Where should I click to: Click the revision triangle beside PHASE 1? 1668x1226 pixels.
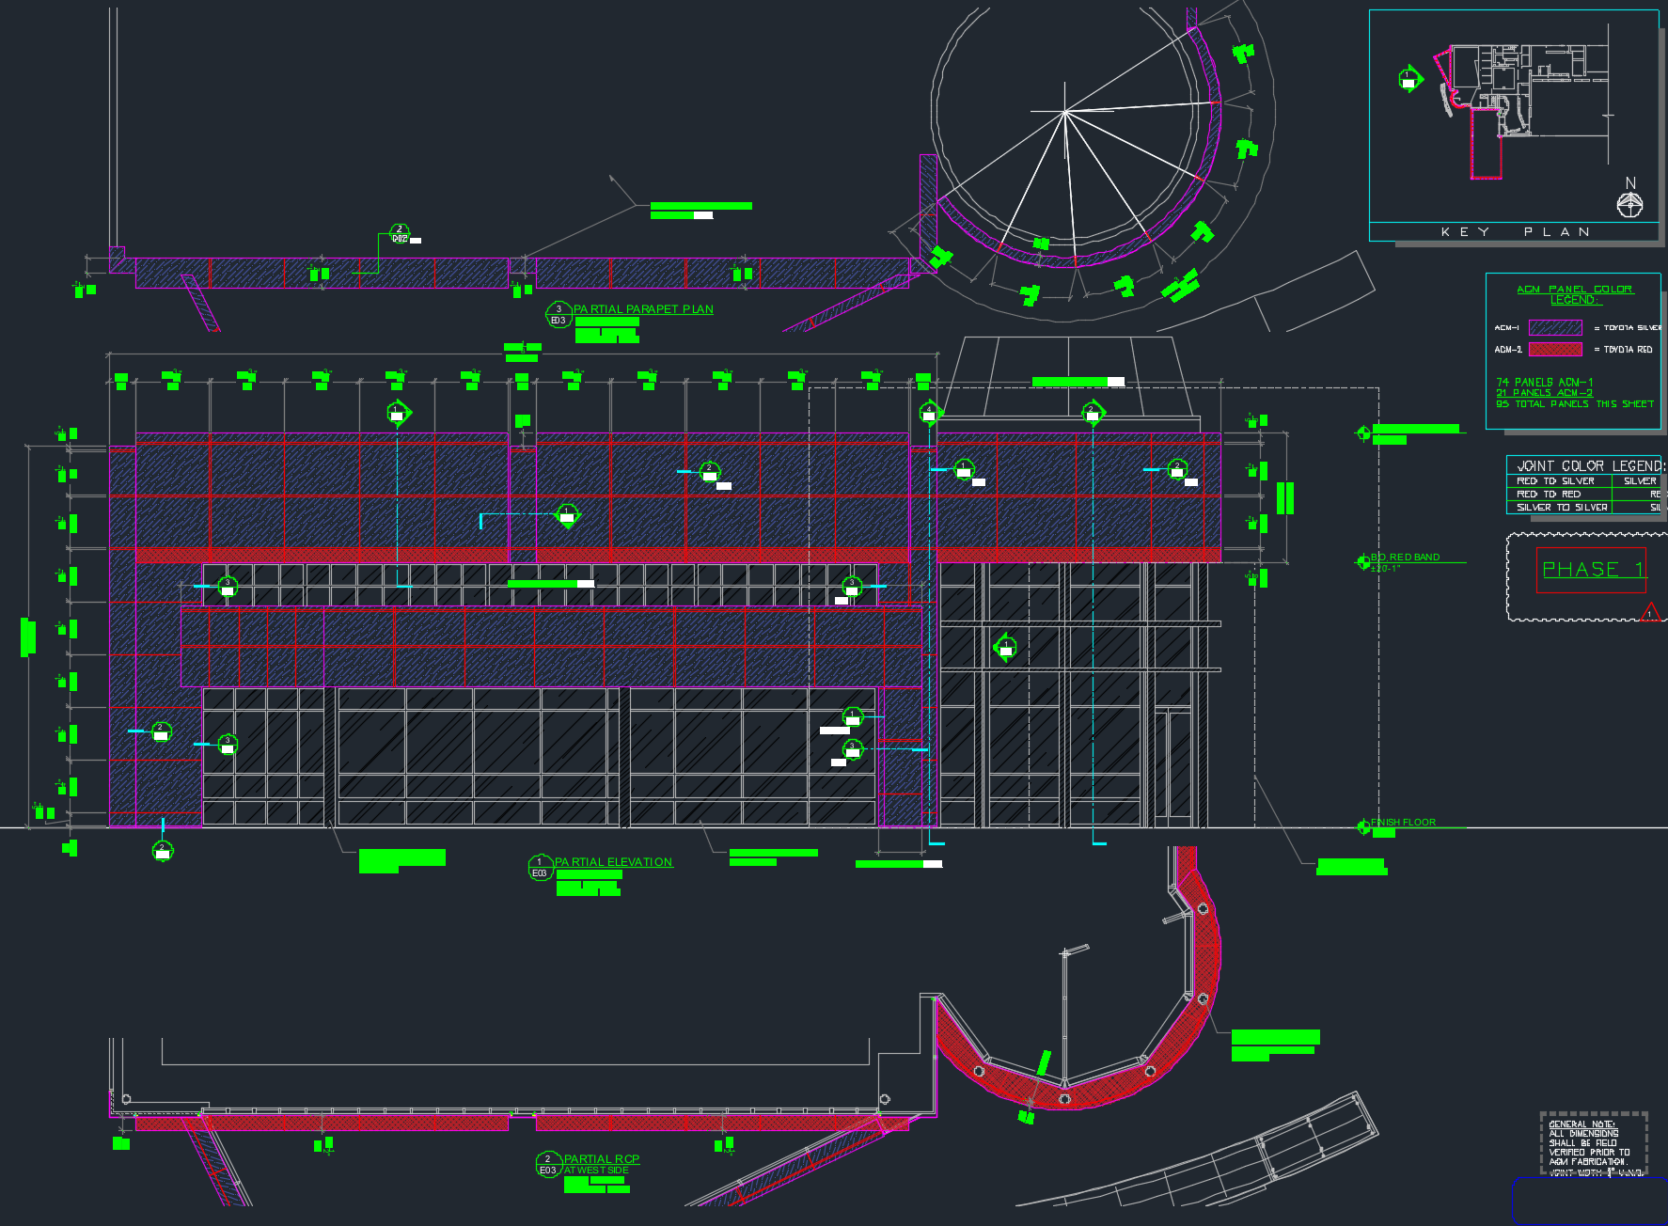[1649, 614]
